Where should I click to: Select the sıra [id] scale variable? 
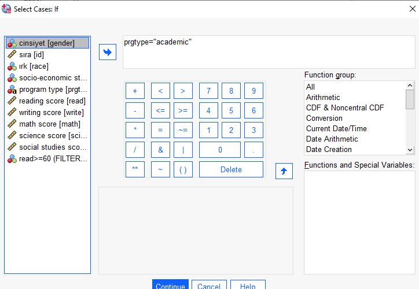(x=47, y=55)
